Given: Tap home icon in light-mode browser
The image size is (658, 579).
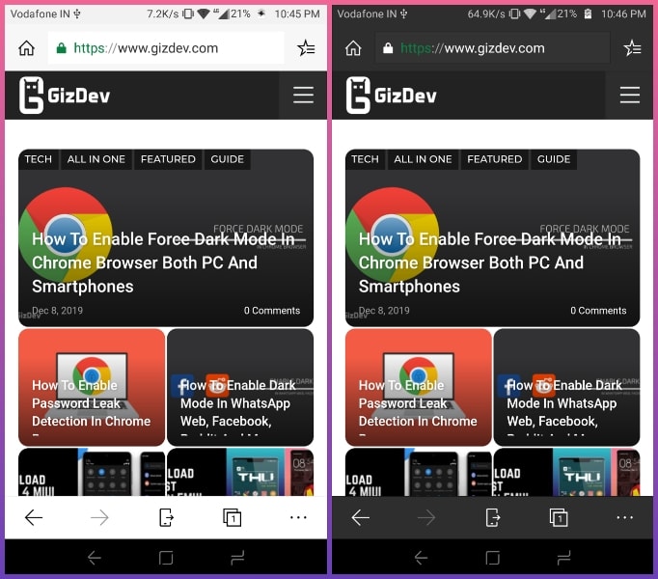Looking at the screenshot, I should coord(26,48).
